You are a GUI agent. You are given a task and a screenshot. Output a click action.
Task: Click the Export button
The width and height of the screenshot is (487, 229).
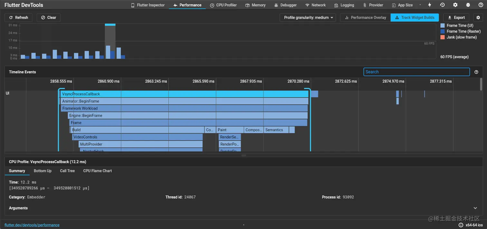point(456,17)
